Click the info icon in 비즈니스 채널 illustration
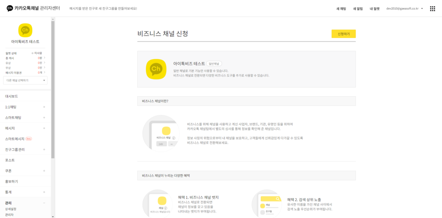 point(174,138)
